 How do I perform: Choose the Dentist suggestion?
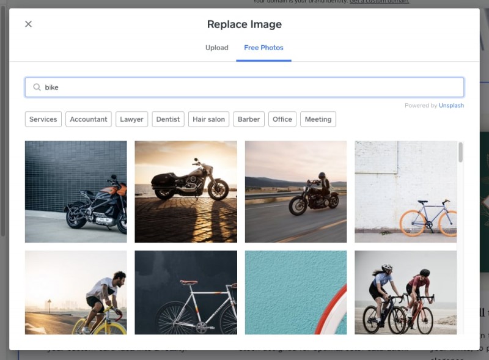(x=167, y=119)
